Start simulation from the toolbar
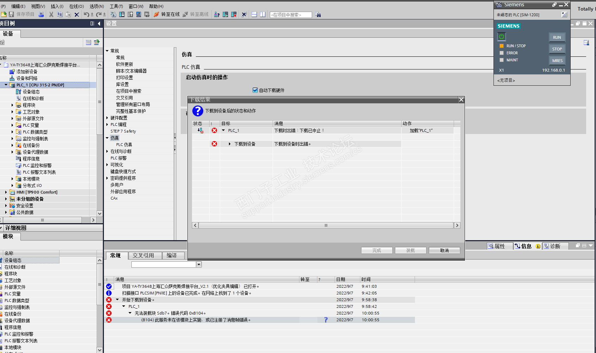This screenshot has height=353, width=596. pos(138,14)
